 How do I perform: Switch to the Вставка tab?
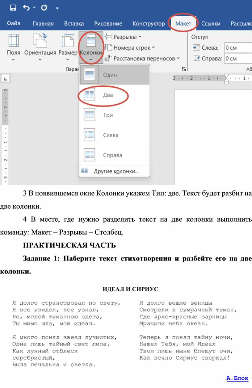pyautogui.click(x=74, y=24)
